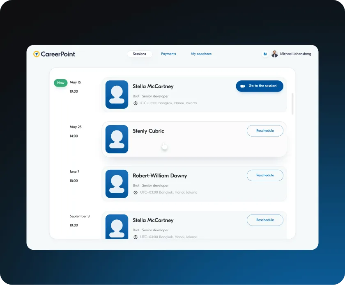
Task: Open the Stenly Cubric name
Action: [x=148, y=131]
